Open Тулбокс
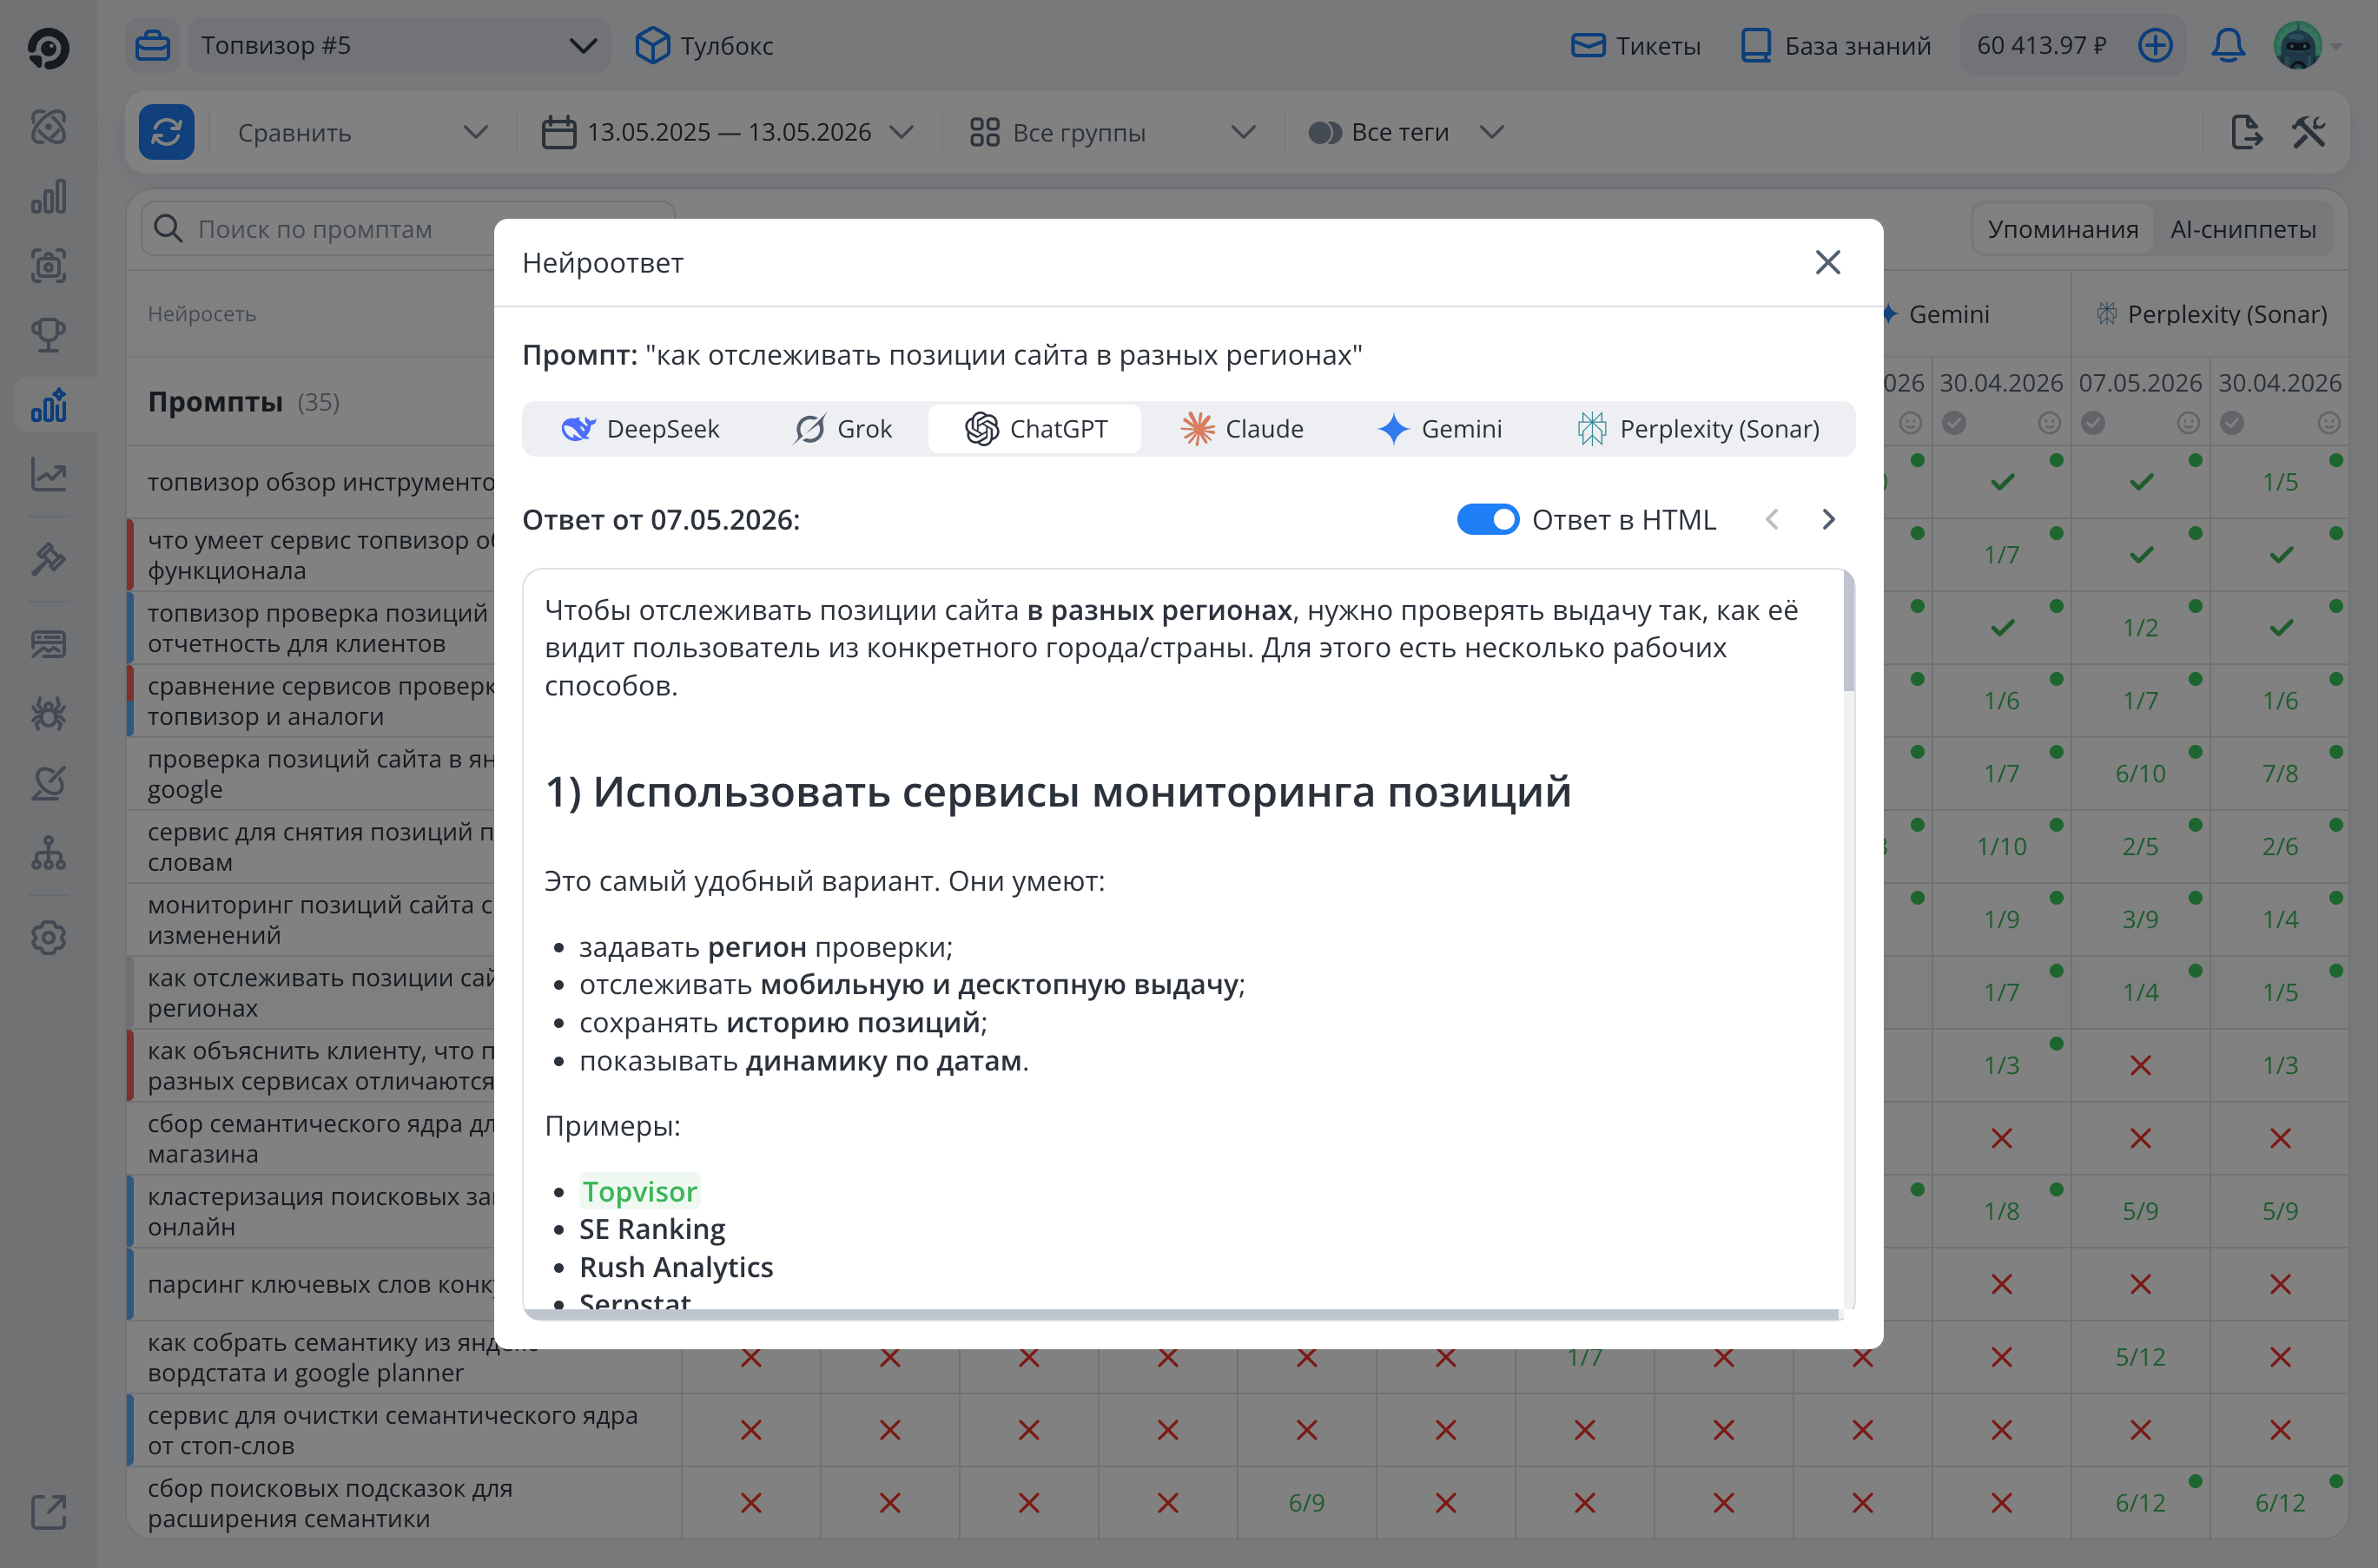Screen dimensions: 2378x1568 pos(704,46)
